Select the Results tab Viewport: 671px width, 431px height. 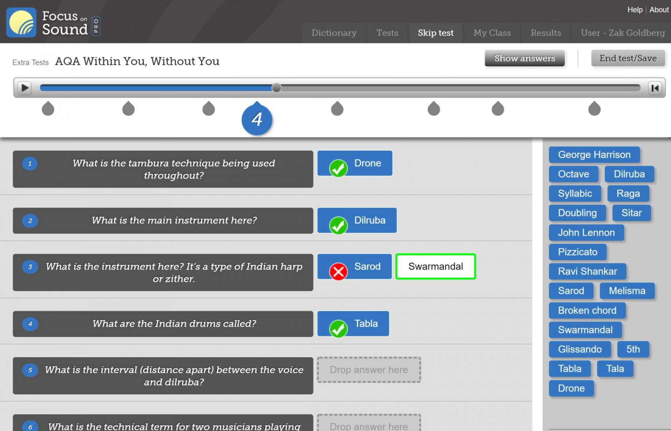point(546,33)
